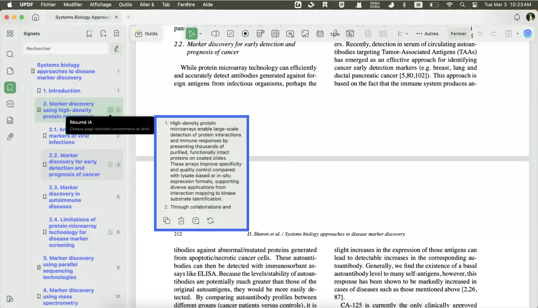Select the 2.4. Limitations of protein microarray bookmark
Screen dimensions: 538x308
(72, 232)
